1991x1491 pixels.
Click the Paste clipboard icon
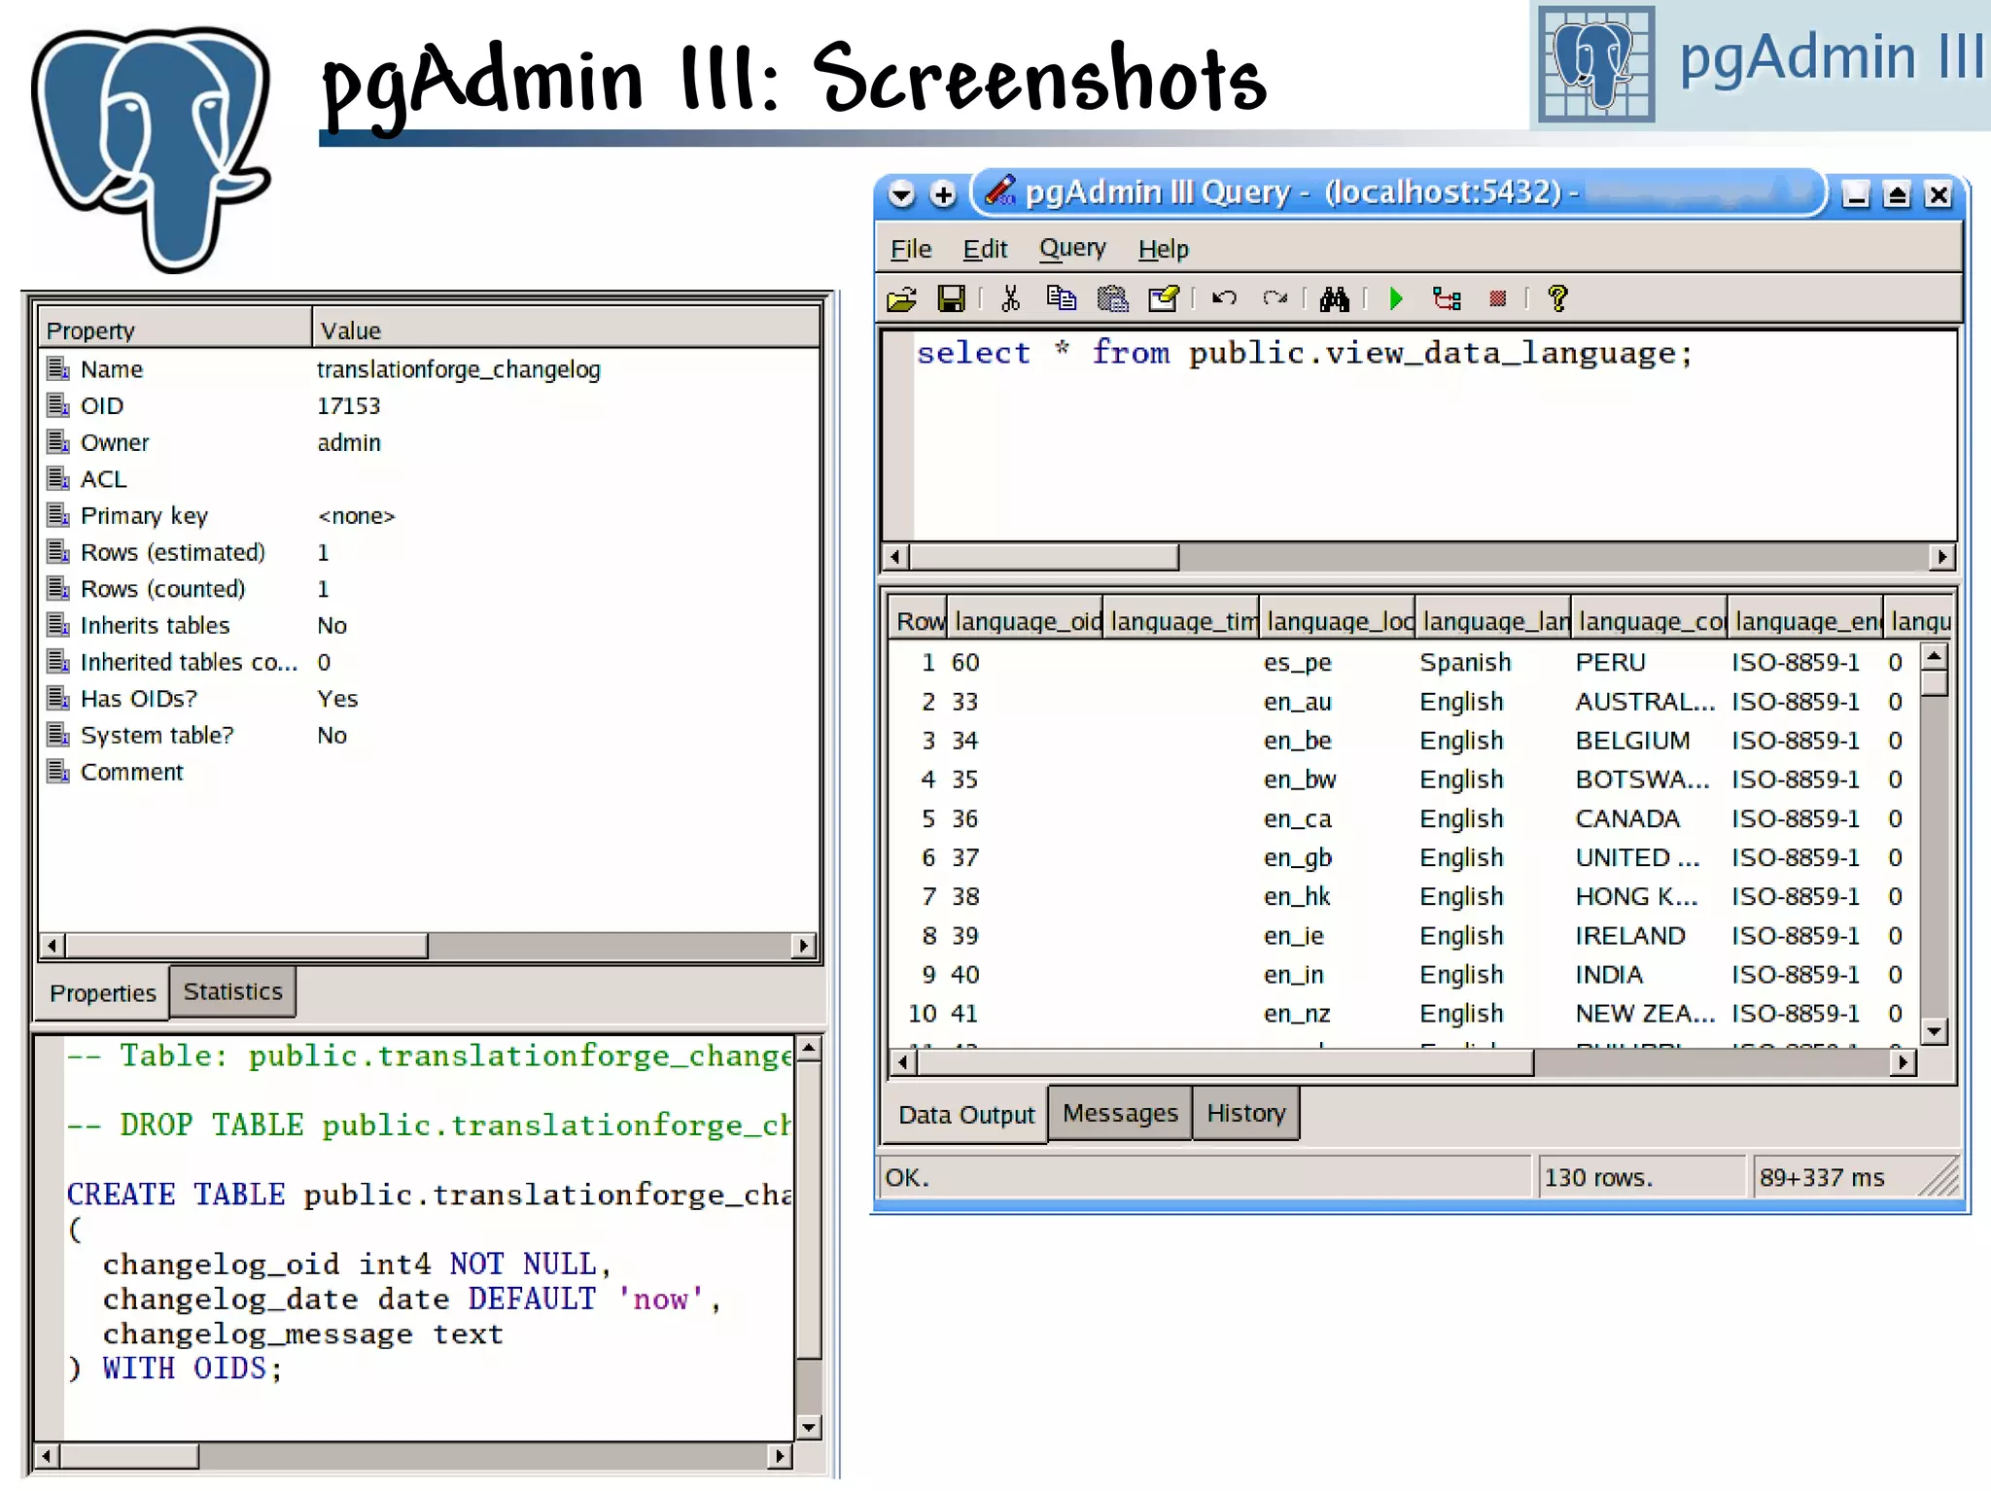(x=1112, y=298)
